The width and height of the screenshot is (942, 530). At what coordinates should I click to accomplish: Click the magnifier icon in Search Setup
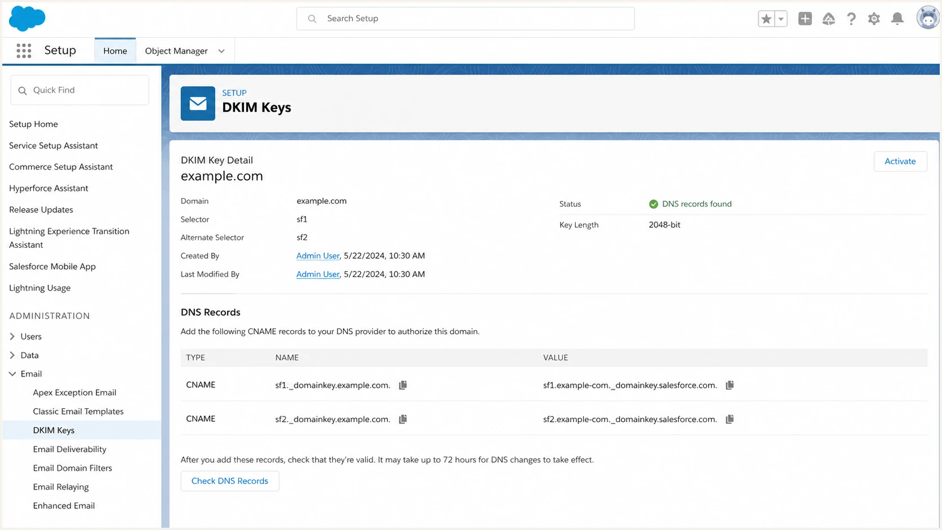312,19
